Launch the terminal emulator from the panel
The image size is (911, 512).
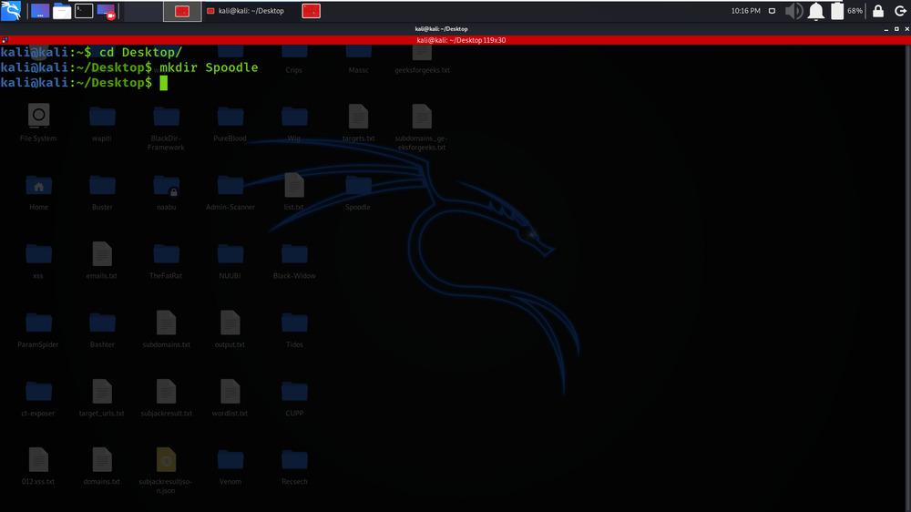(84, 11)
